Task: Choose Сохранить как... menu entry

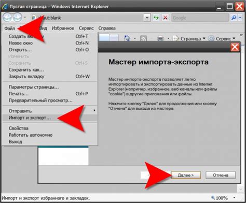Action: [50, 70]
